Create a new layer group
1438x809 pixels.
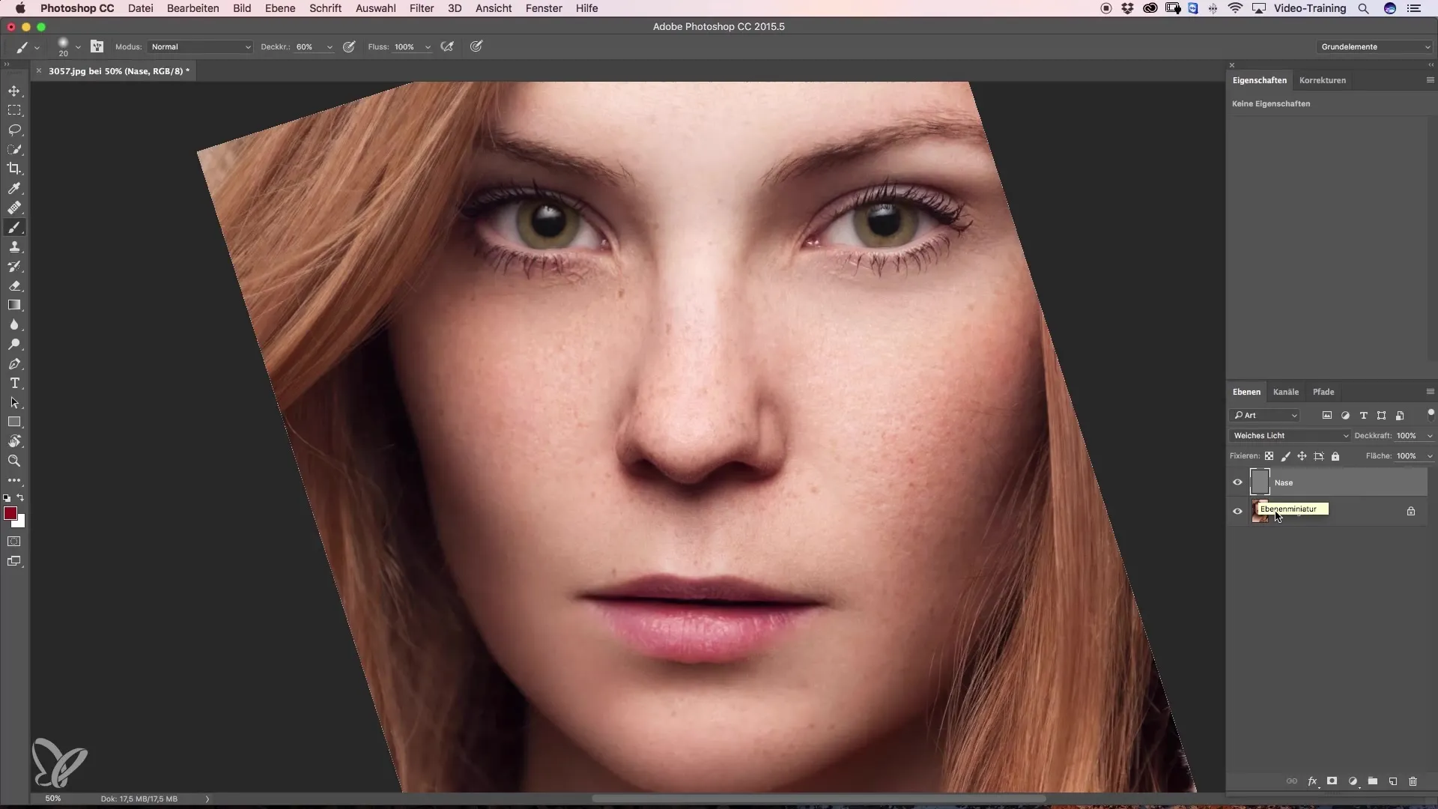pos(1373,781)
